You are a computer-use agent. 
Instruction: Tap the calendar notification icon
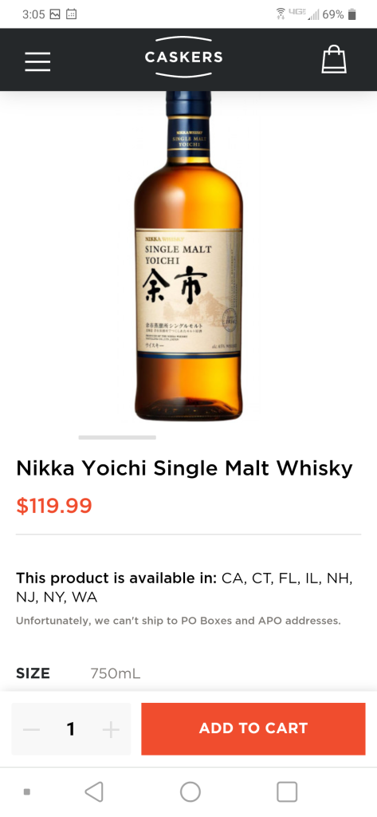click(72, 14)
